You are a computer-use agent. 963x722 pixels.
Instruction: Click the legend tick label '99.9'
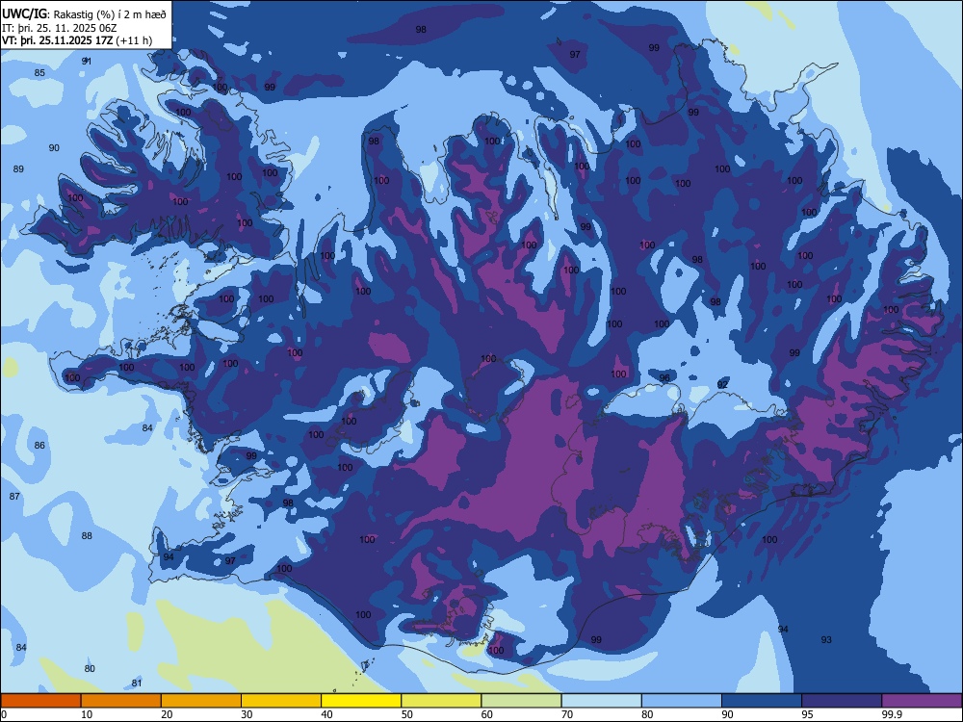click(891, 714)
